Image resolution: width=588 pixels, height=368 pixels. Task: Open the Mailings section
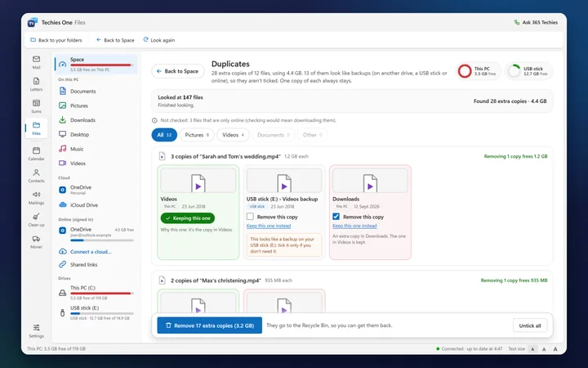[37, 198]
